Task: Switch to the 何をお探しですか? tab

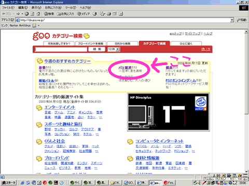Action: click(59, 43)
